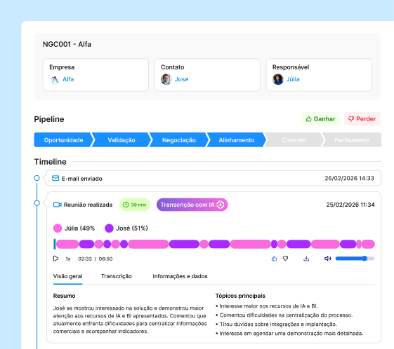Click the thumbs down icon on the recording
394x349 pixels.
pos(285,259)
